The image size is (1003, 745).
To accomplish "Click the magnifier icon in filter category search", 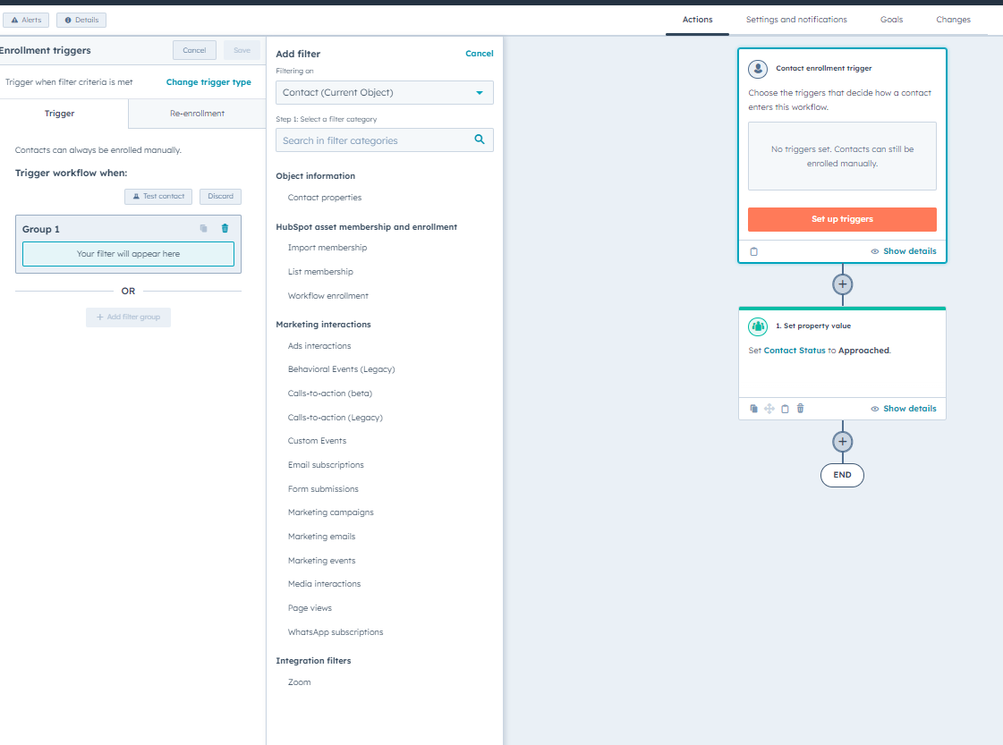I will 480,140.
